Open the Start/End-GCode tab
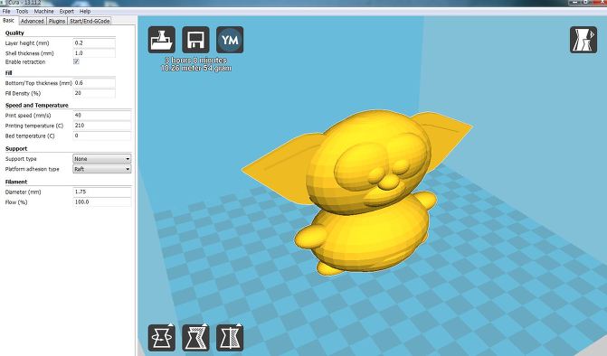 [90, 22]
